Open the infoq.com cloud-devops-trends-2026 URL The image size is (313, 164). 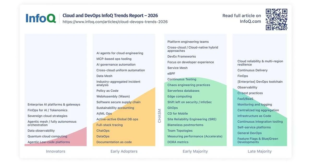pos(115,22)
